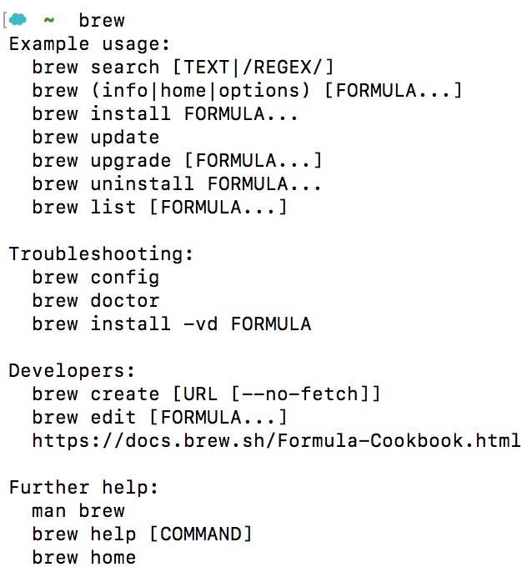Screen dimensions: 527x567
Task: Click the 'brew edit [FORMULA...]' line
Action: 159,417
